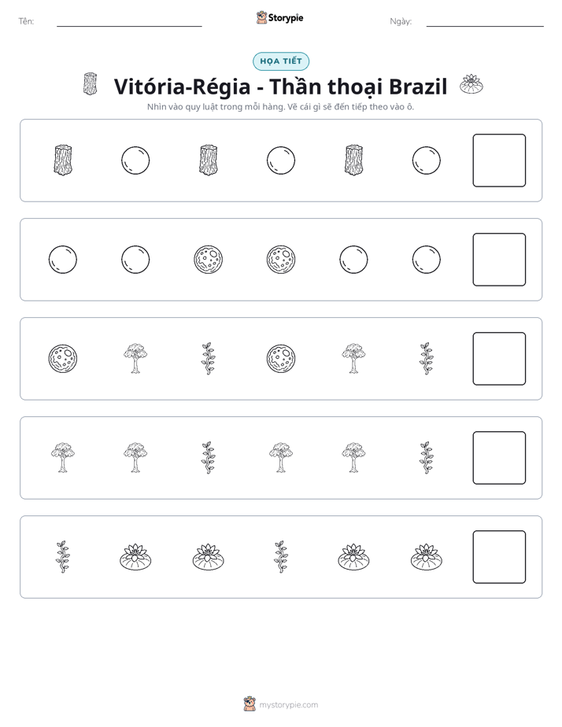This screenshot has height=727, width=562.
Task: Click the Vitória-Régia title heading
Action: (x=280, y=87)
